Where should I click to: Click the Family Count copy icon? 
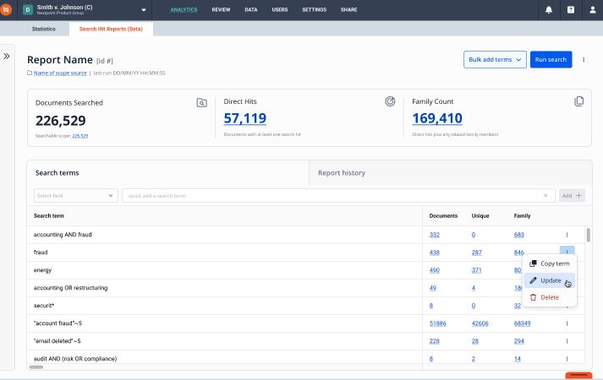[578, 101]
